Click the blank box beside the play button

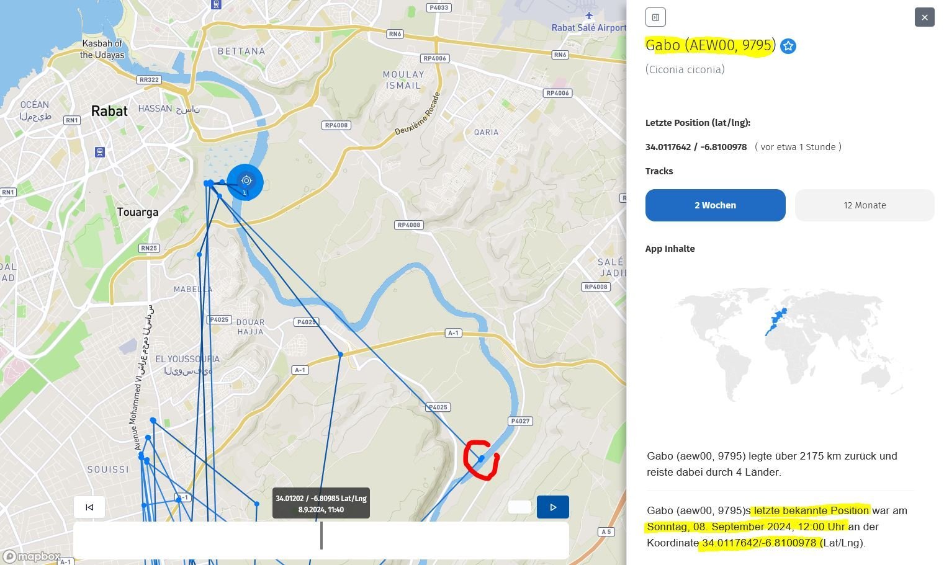(x=519, y=507)
